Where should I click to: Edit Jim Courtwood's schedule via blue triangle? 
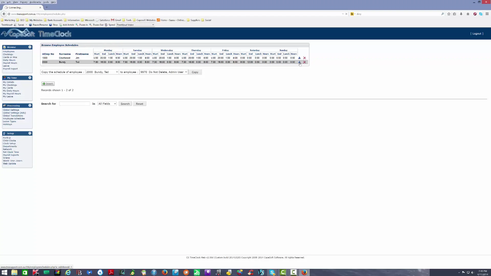tap(299, 58)
